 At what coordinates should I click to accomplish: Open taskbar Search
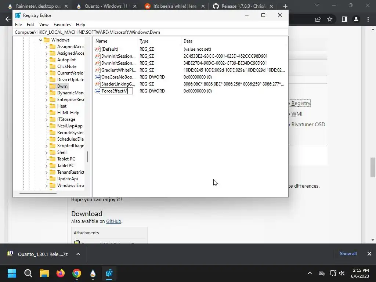28,273
